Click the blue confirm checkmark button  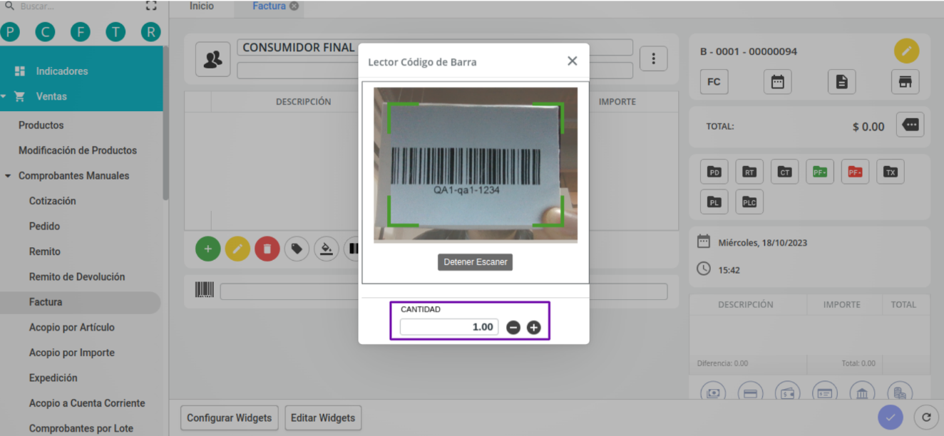pos(890,417)
